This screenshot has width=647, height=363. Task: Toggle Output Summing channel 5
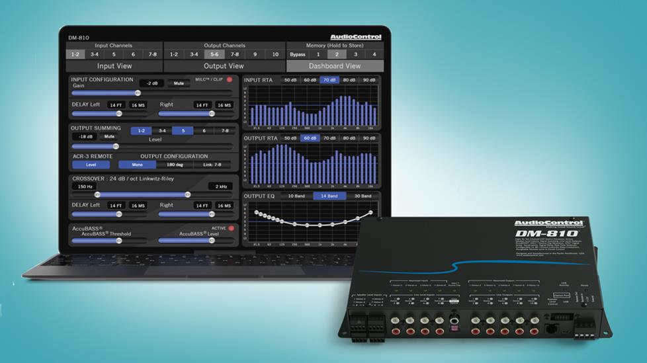[x=183, y=131]
